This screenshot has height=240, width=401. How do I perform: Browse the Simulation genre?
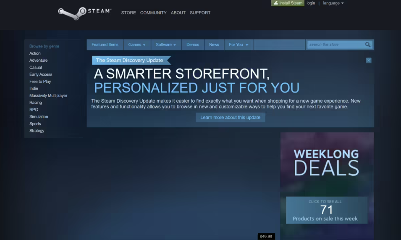coord(39,117)
